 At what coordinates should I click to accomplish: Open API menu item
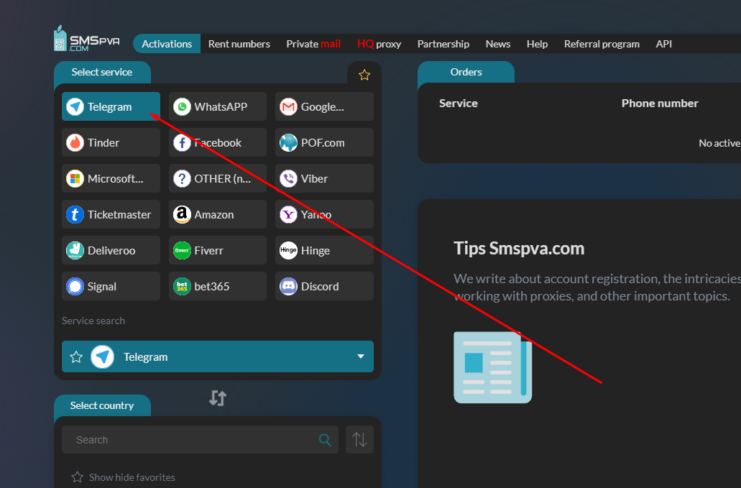[x=663, y=44]
